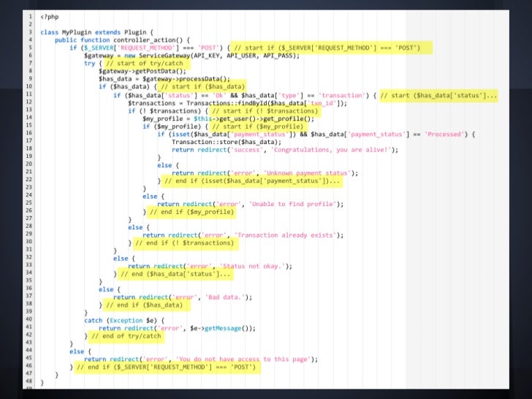Click the 'Unable to find profile' string
Image resolution: width=532 pixels, height=399 pixels.
[292, 205]
